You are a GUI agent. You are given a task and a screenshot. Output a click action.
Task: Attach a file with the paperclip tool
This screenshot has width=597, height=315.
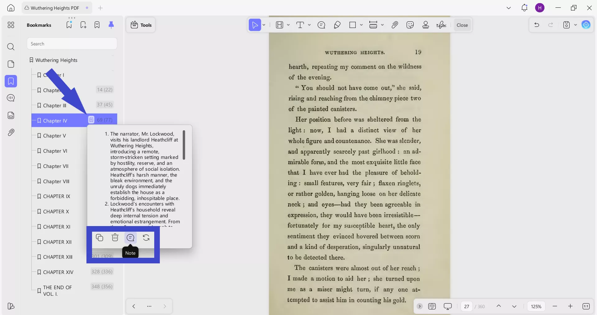tap(395, 25)
